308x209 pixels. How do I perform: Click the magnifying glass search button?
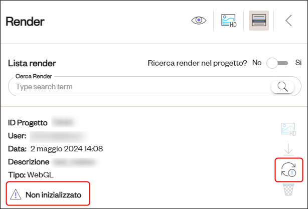tap(282, 87)
